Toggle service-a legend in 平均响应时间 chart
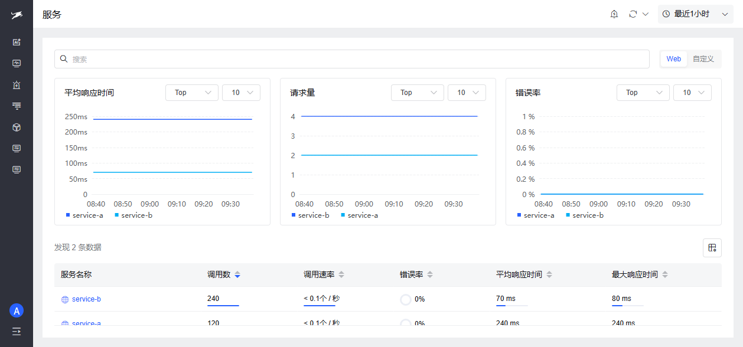Image resolution: width=743 pixels, height=347 pixels. (84, 215)
